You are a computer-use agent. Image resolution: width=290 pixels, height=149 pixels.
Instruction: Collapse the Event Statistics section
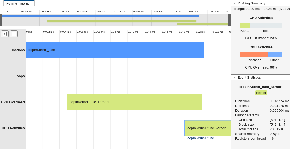(x=234, y=78)
